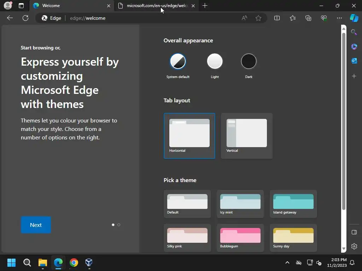Image resolution: width=362 pixels, height=271 pixels.
Task: Open Read aloud from address bar
Action: [x=244, y=18]
